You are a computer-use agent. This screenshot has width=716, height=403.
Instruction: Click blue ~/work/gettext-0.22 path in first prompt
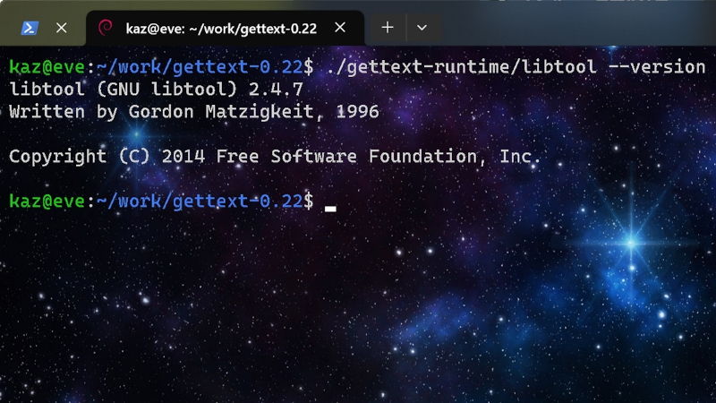pyautogui.click(x=200, y=67)
